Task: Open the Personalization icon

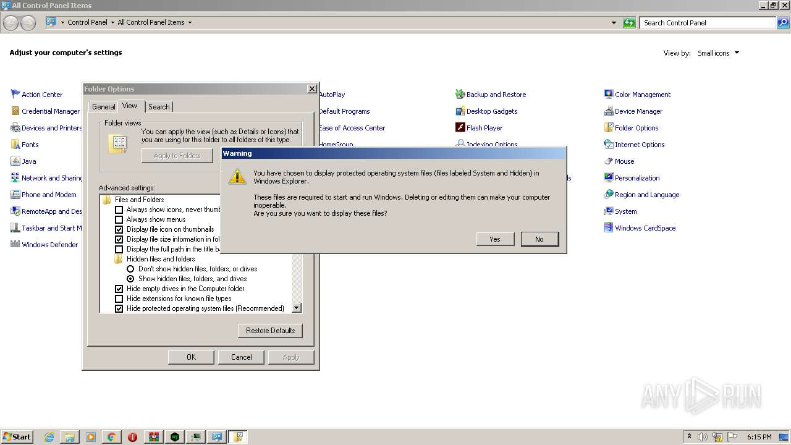Action: pyautogui.click(x=609, y=177)
